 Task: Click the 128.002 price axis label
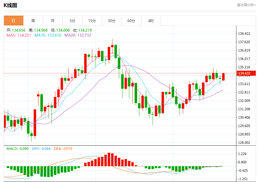click(244, 143)
